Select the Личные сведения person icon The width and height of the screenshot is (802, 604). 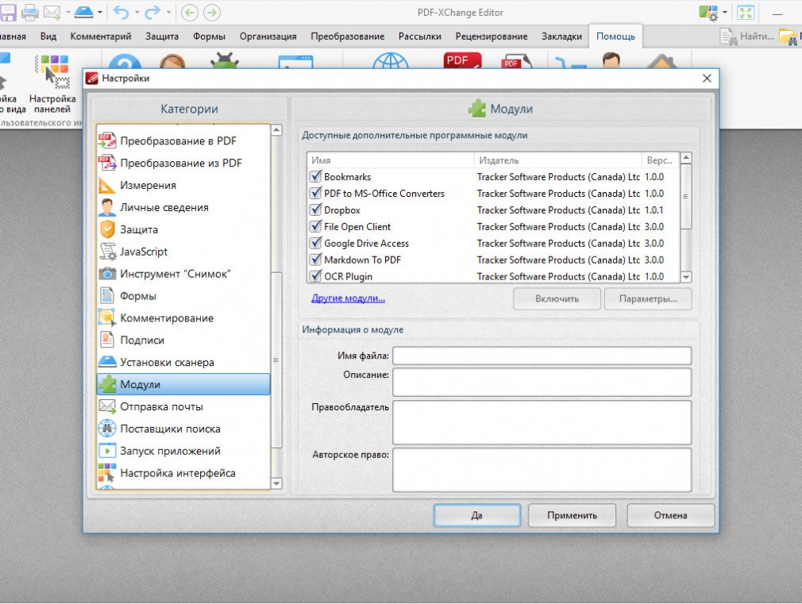107,207
